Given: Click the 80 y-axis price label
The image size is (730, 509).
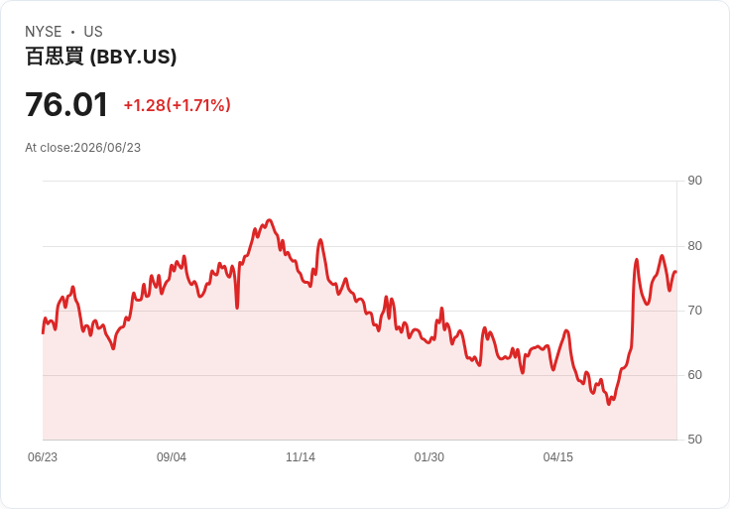Looking at the screenshot, I should coord(694,246).
